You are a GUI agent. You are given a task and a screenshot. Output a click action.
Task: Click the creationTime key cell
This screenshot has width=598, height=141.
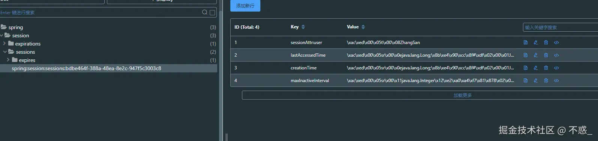coord(304,68)
